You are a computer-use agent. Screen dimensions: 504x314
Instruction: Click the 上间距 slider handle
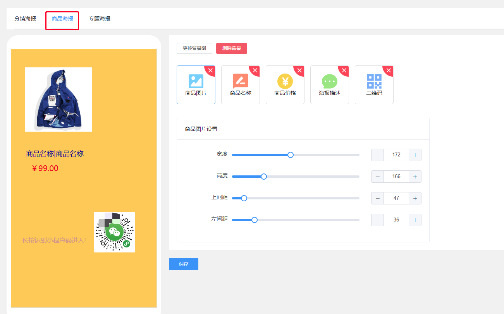244,198
